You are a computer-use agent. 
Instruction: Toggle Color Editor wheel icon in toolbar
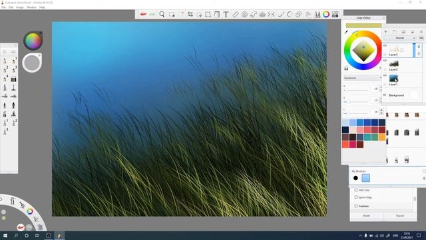[x=326, y=14]
